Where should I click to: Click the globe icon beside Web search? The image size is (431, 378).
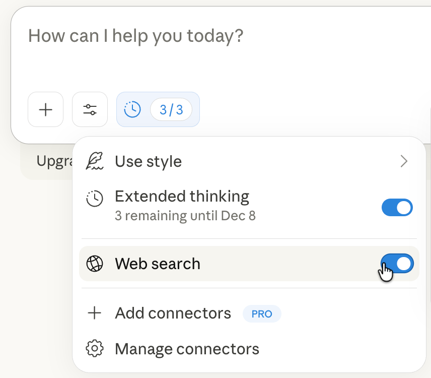(94, 264)
